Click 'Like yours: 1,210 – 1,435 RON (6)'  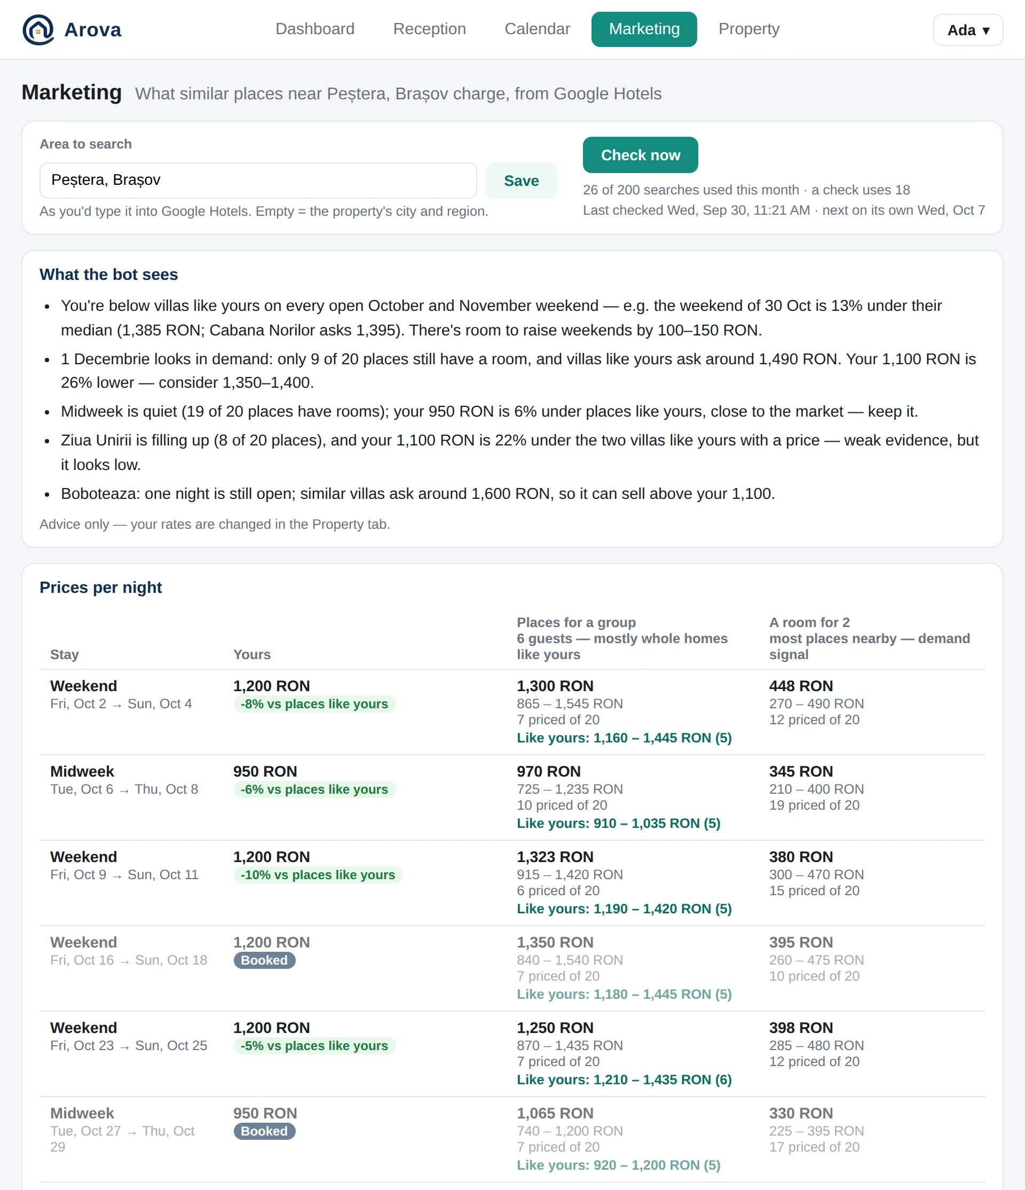pos(624,1080)
